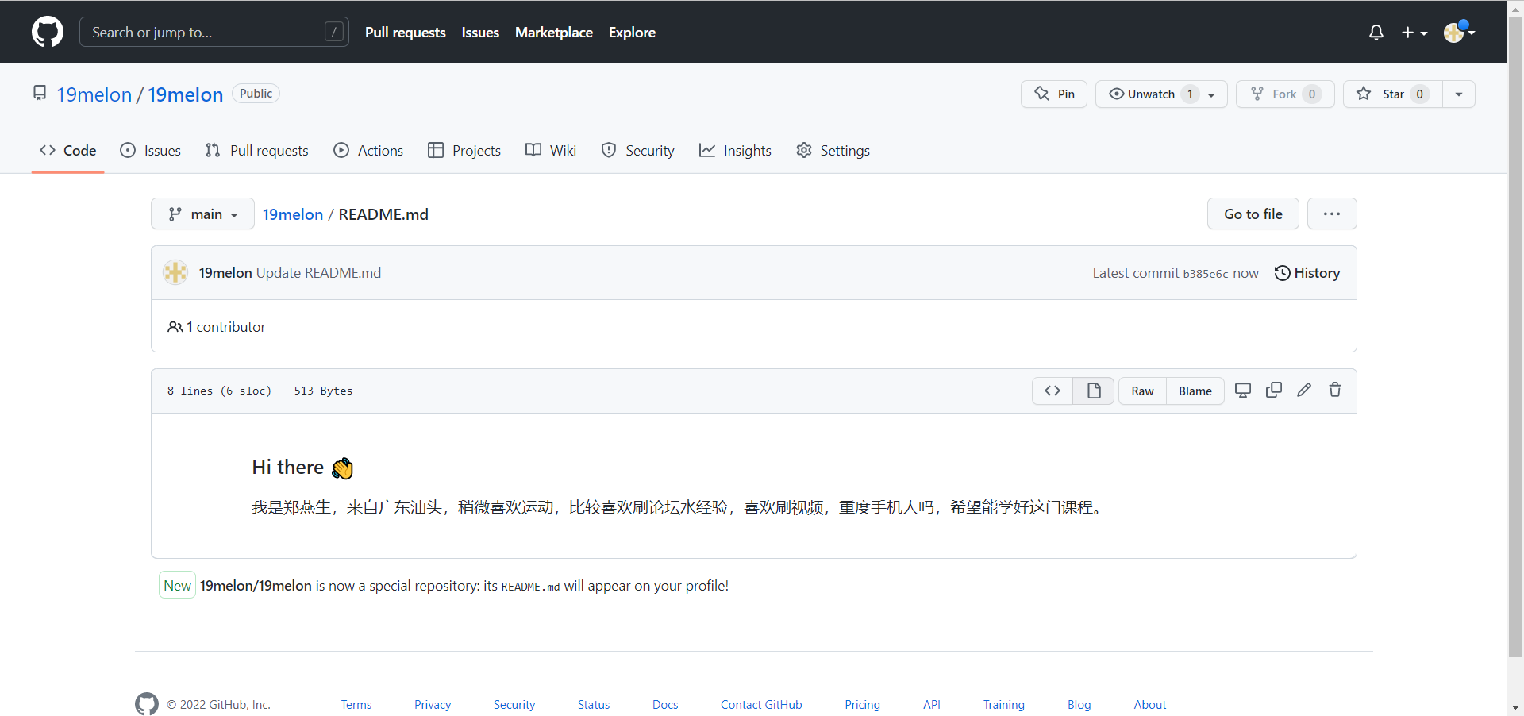Pin this repository
Image resolution: width=1524 pixels, height=716 pixels.
tap(1054, 94)
